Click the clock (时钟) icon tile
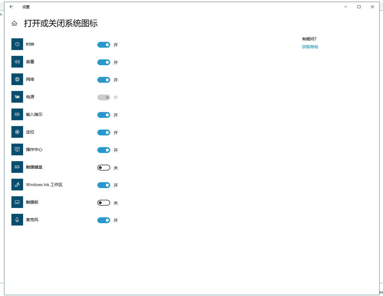This screenshot has height=296, width=383. pyautogui.click(x=17, y=44)
